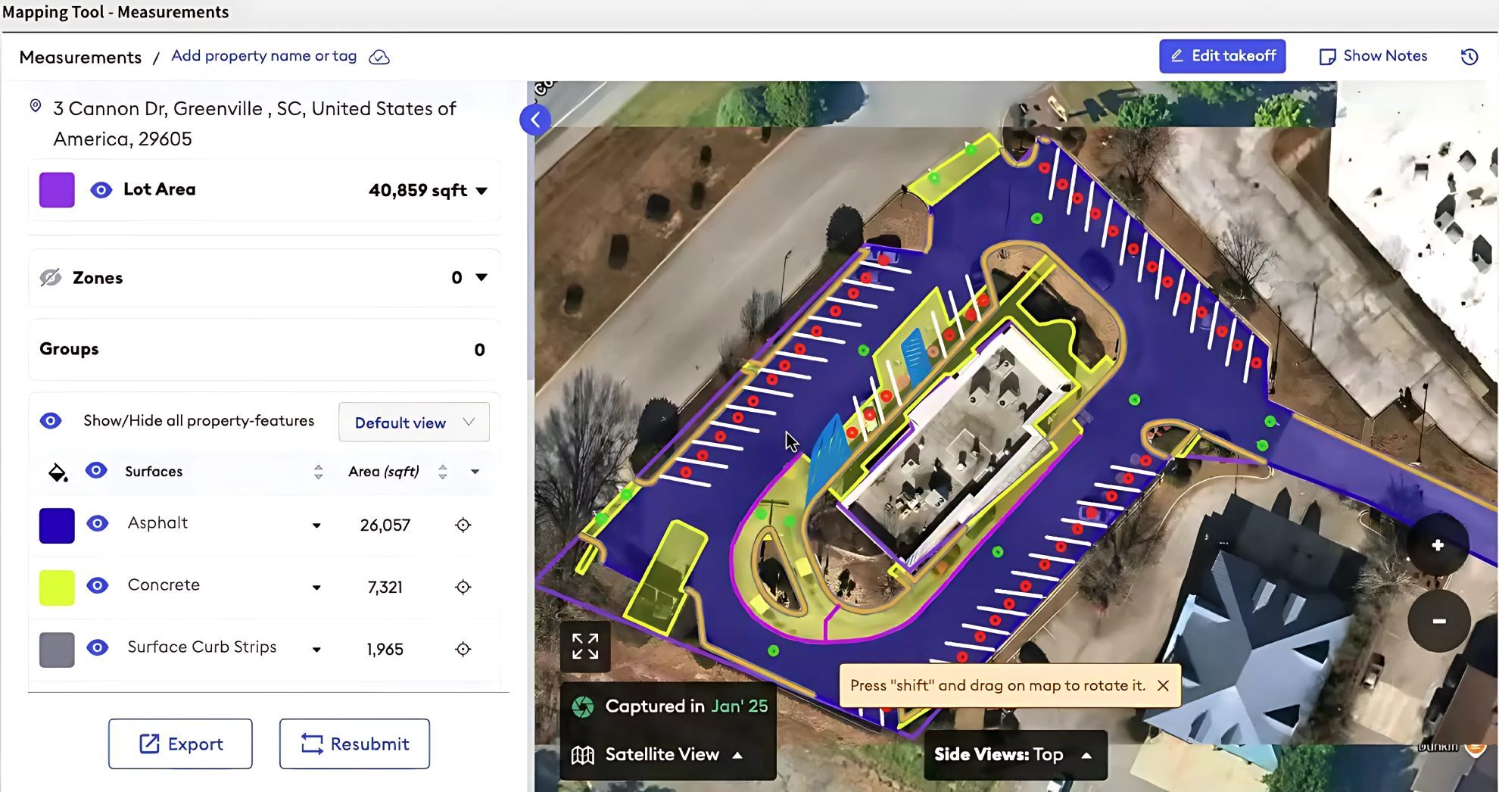The image size is (1499, 792).
Task: Zoom in on the map
Action: tap(1438, 545)
